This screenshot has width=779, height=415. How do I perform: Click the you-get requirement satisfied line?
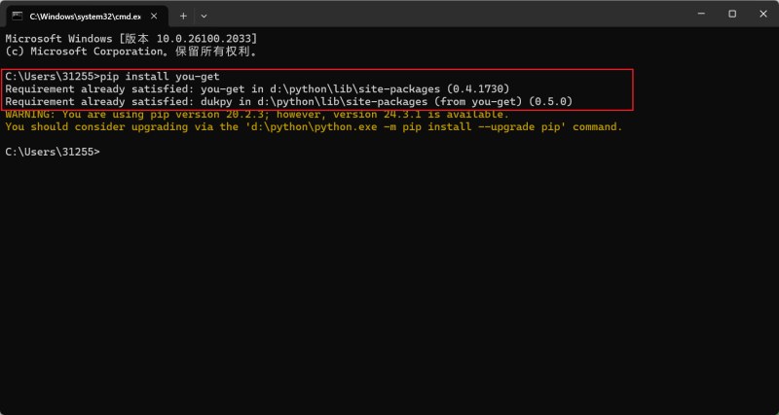coord(256,88)
